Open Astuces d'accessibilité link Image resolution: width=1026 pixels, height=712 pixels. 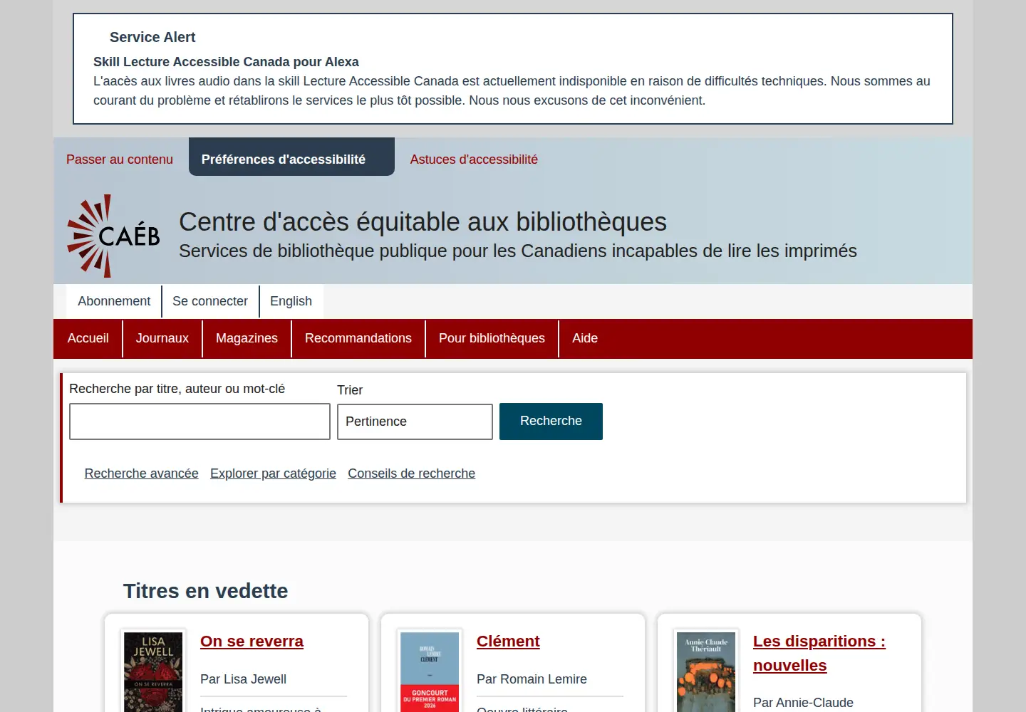(474, 159)
